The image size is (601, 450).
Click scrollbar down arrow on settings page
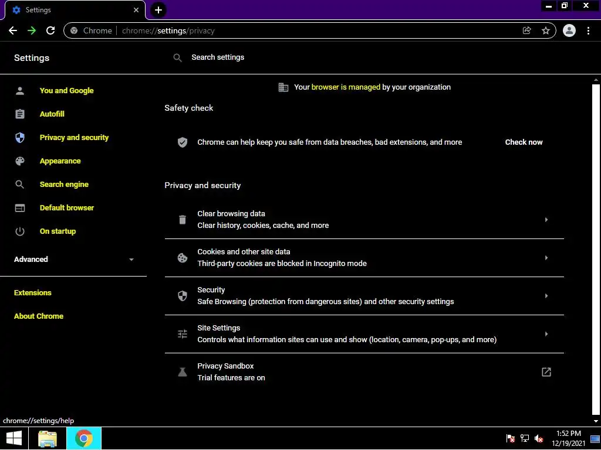click(x=596, y=421)
